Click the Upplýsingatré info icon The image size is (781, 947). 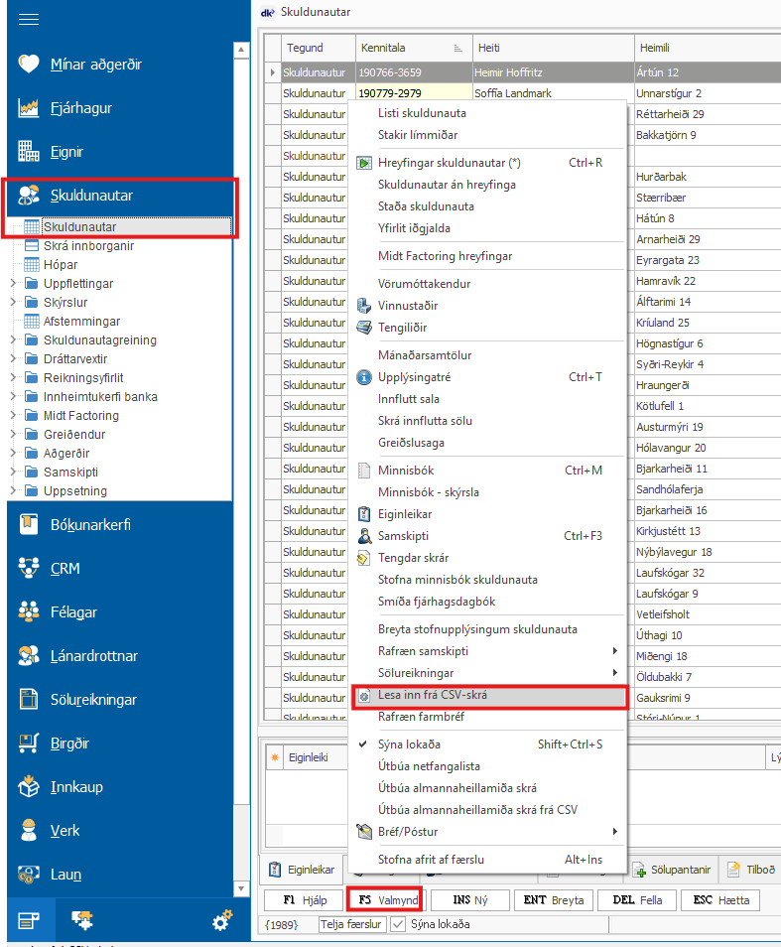point(363,377)
